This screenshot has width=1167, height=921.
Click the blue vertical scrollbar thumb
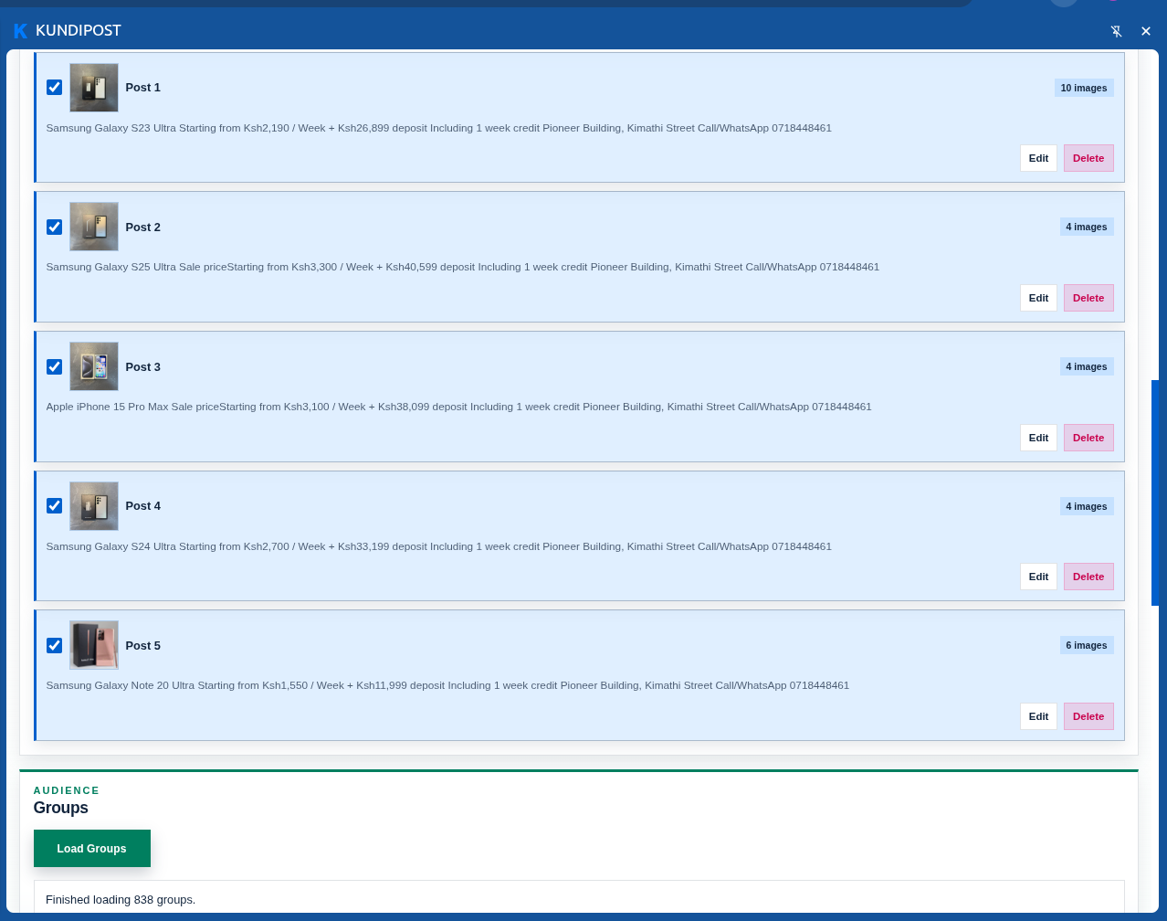tap(1155, 492)
